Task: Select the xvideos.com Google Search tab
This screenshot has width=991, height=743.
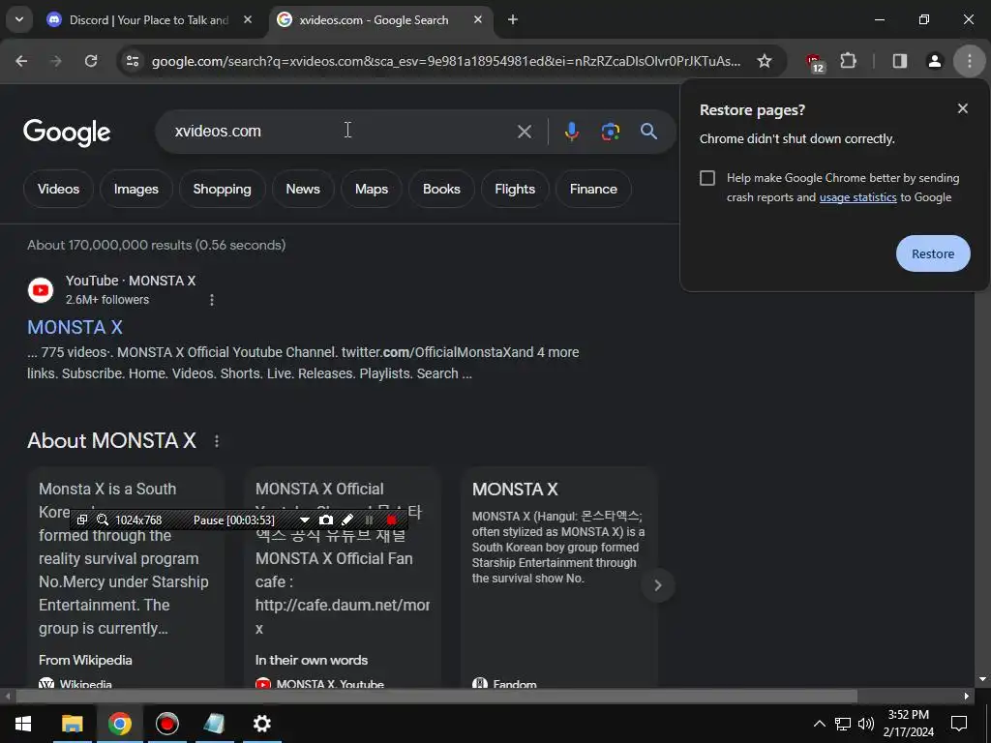Action: click(375, 20)
